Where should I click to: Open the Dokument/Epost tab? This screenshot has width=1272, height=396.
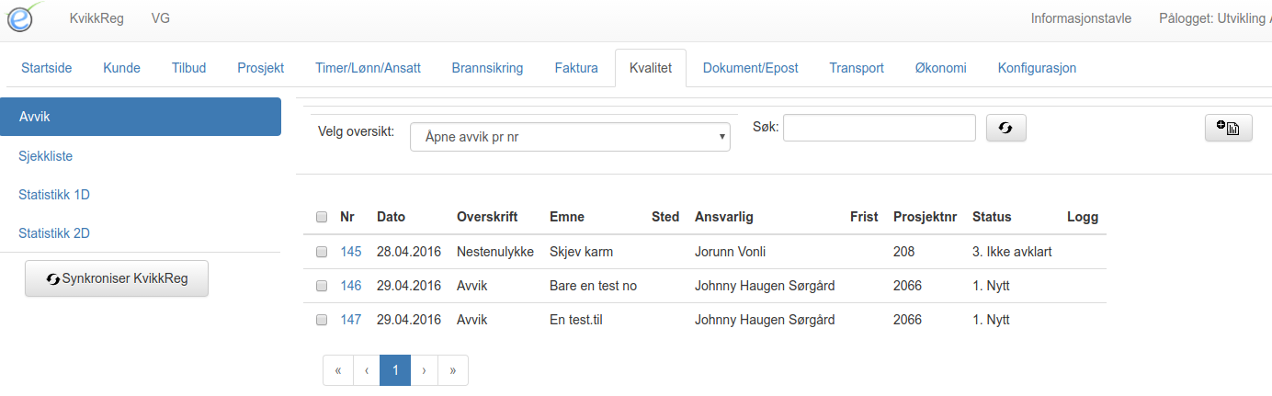point(750,68)
